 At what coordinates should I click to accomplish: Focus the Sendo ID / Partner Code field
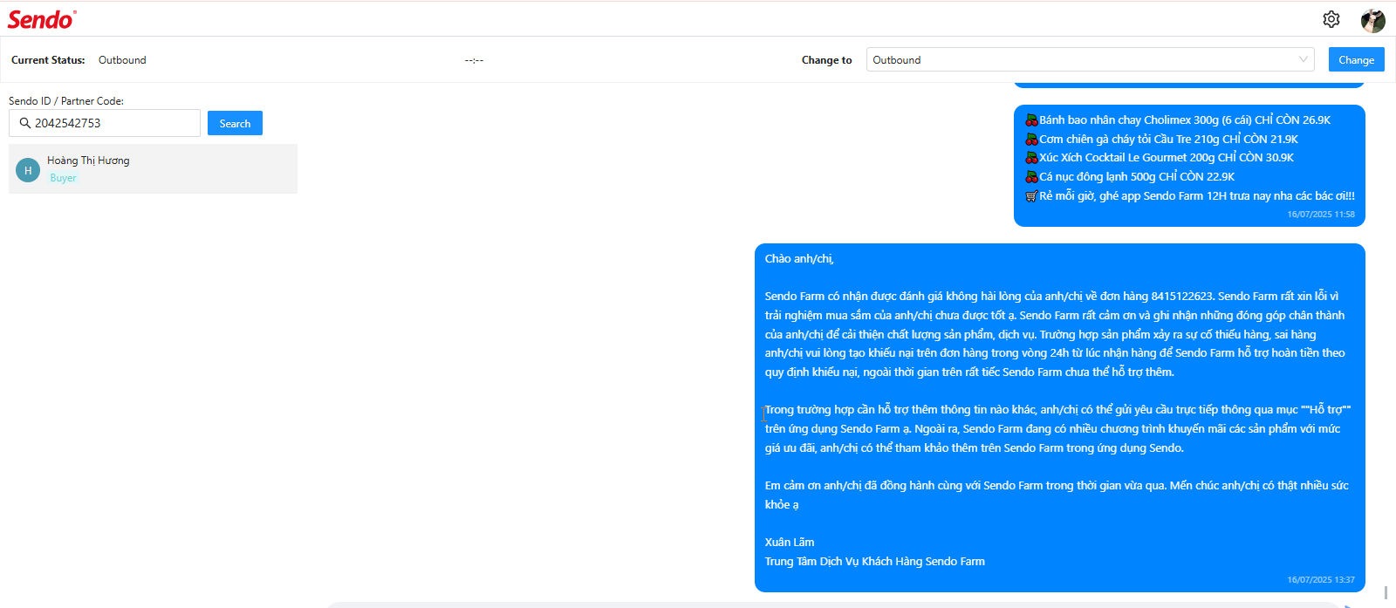coord(105,123)
